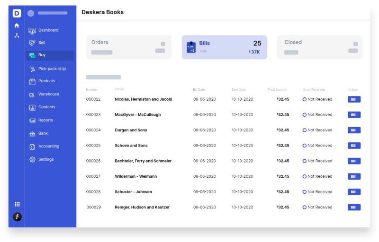
Task: Click the Bank building icon
Action: [x=32, y=134]
